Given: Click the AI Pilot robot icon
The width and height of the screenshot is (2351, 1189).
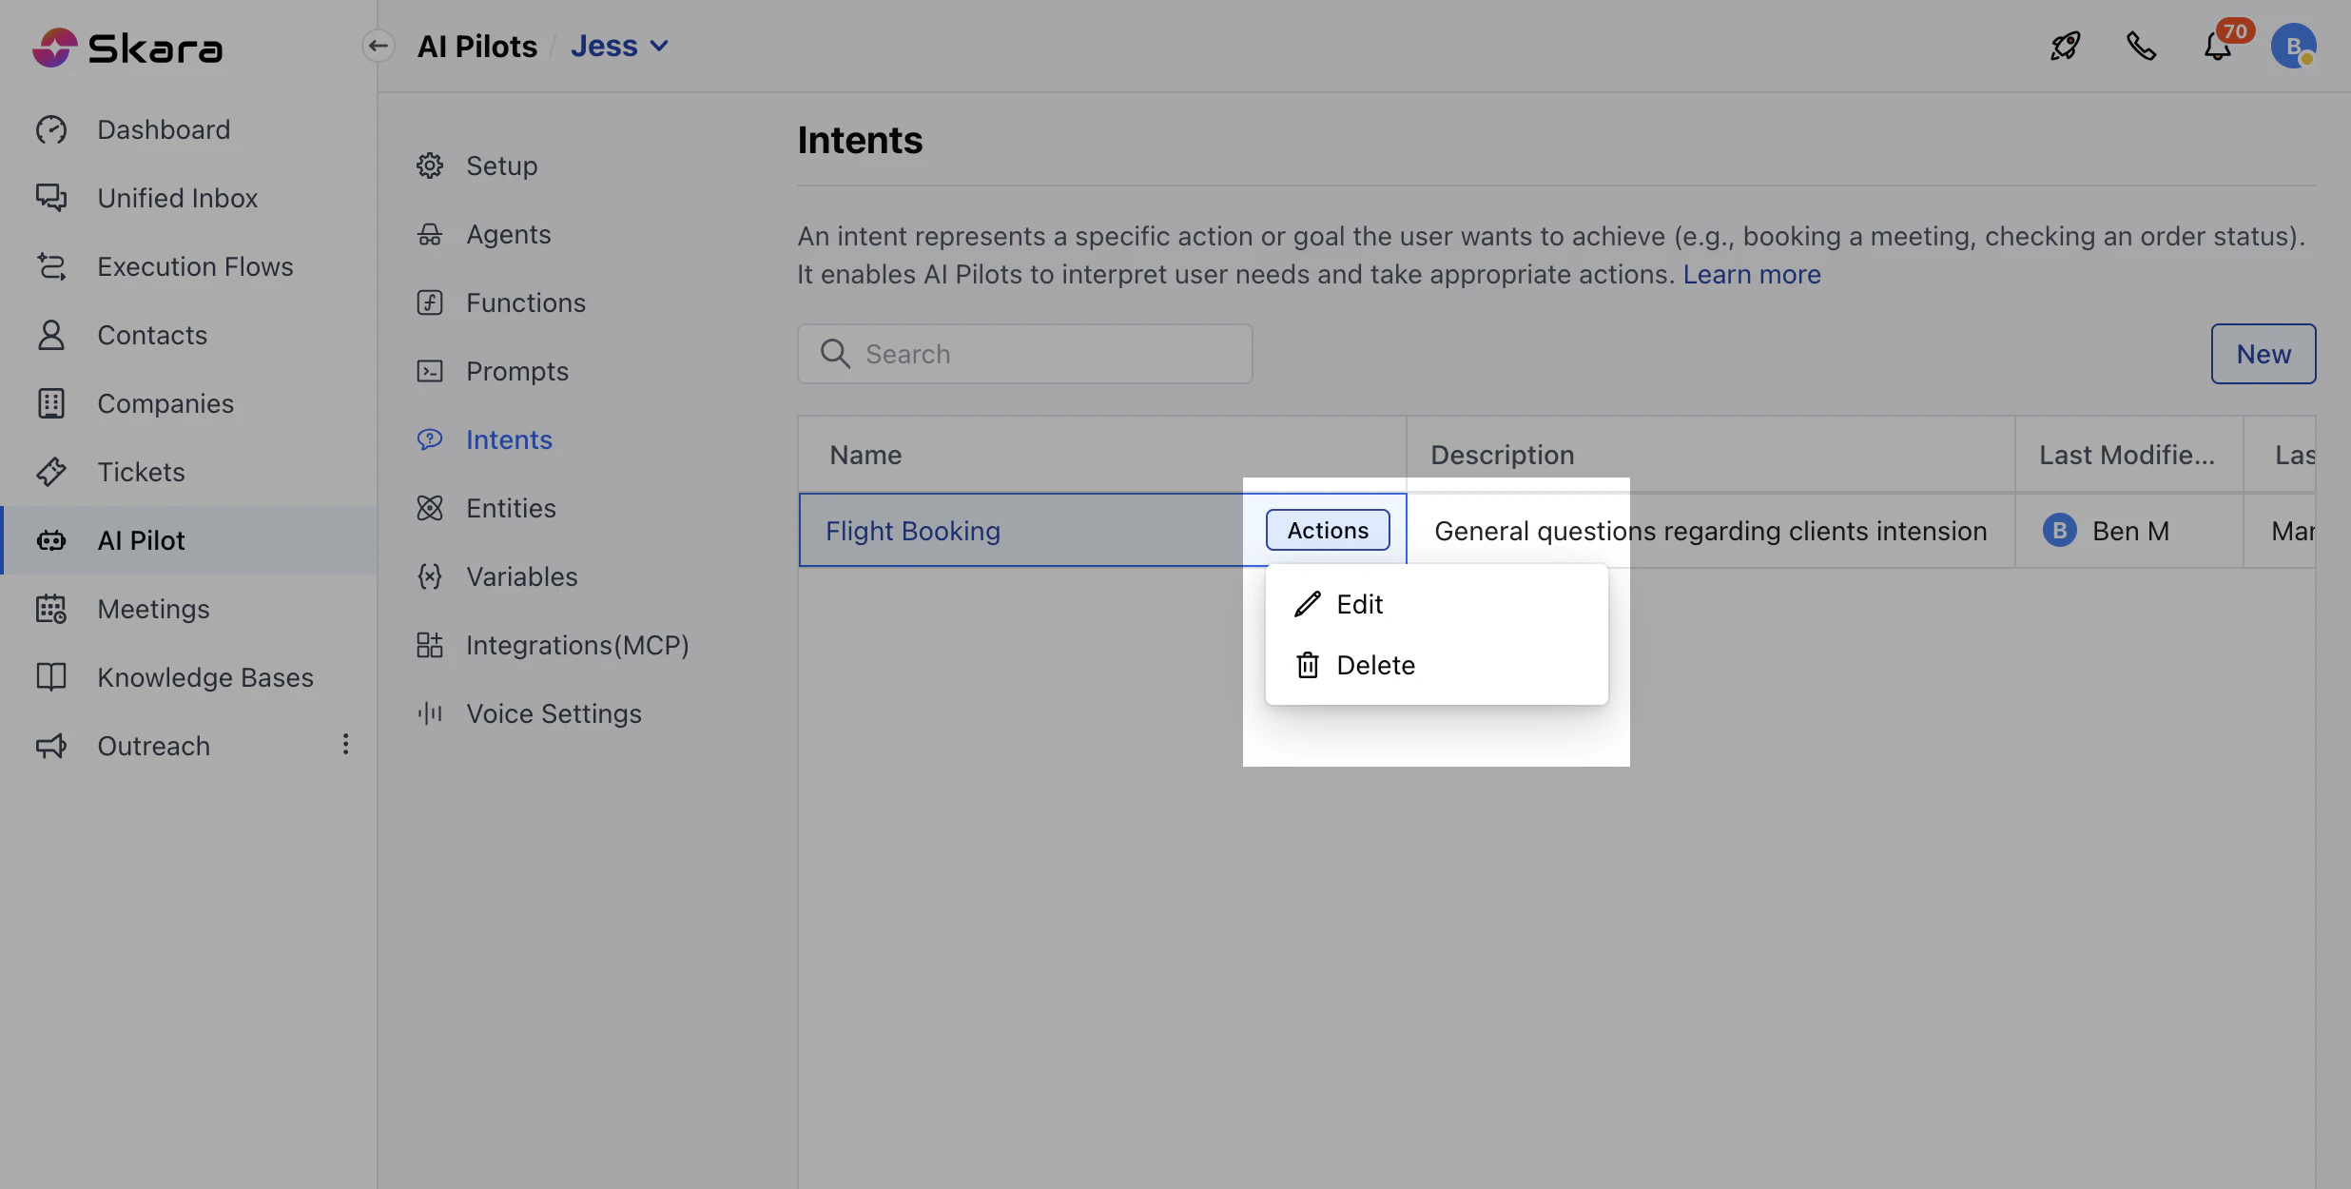Looking at the screenshot, I should 51,540.
